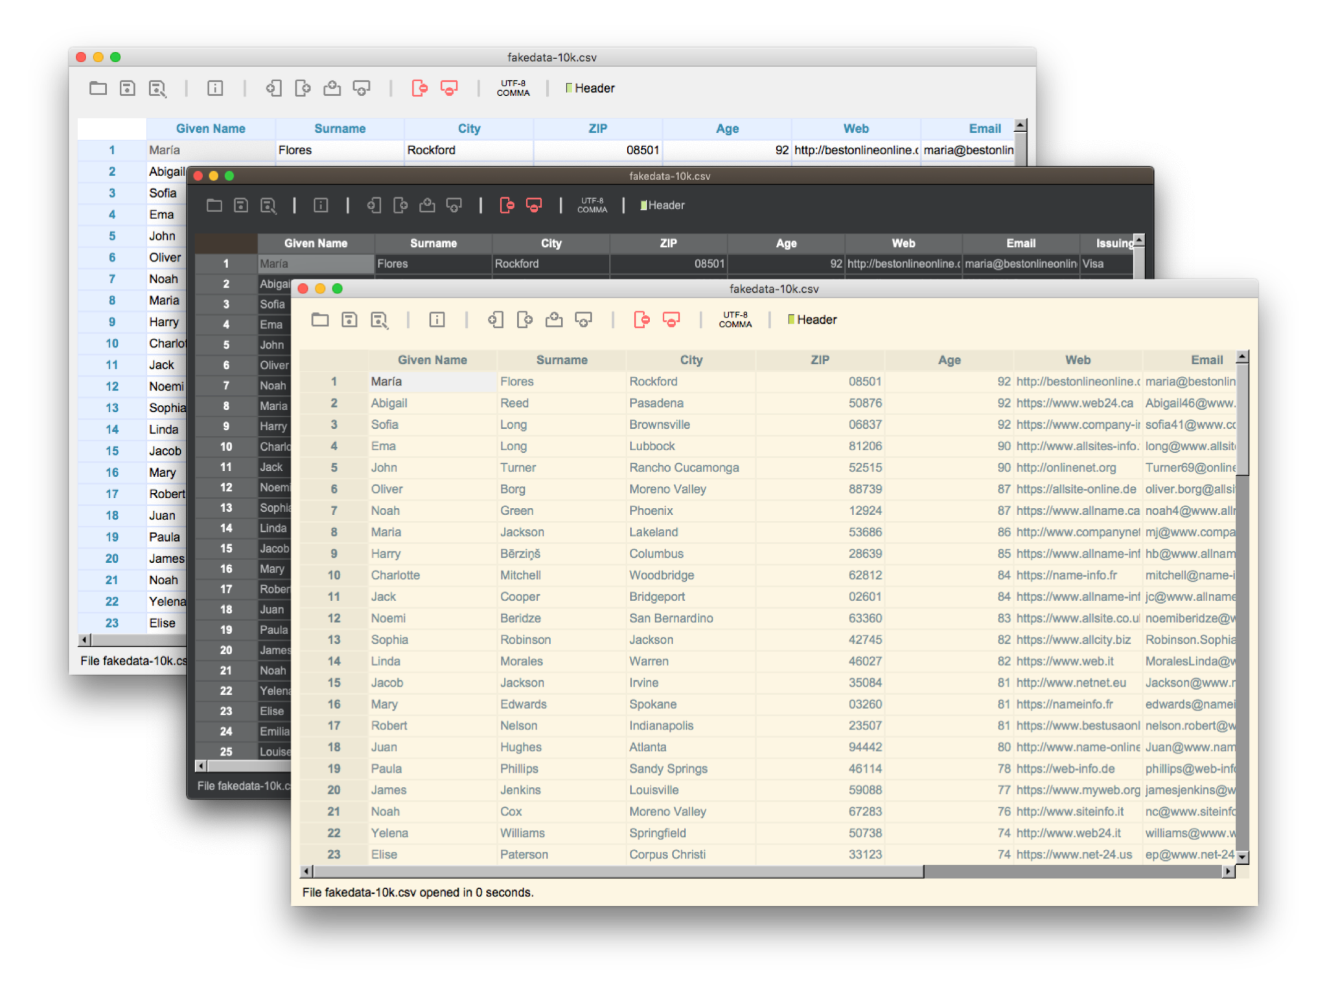The width and height of the screenshot is (1327, 995).
Task: Click Surname column header in cream window
Action: click(561, 360)
